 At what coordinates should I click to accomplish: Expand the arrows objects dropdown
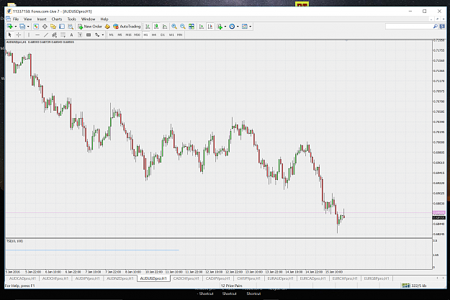pos(103,35)
